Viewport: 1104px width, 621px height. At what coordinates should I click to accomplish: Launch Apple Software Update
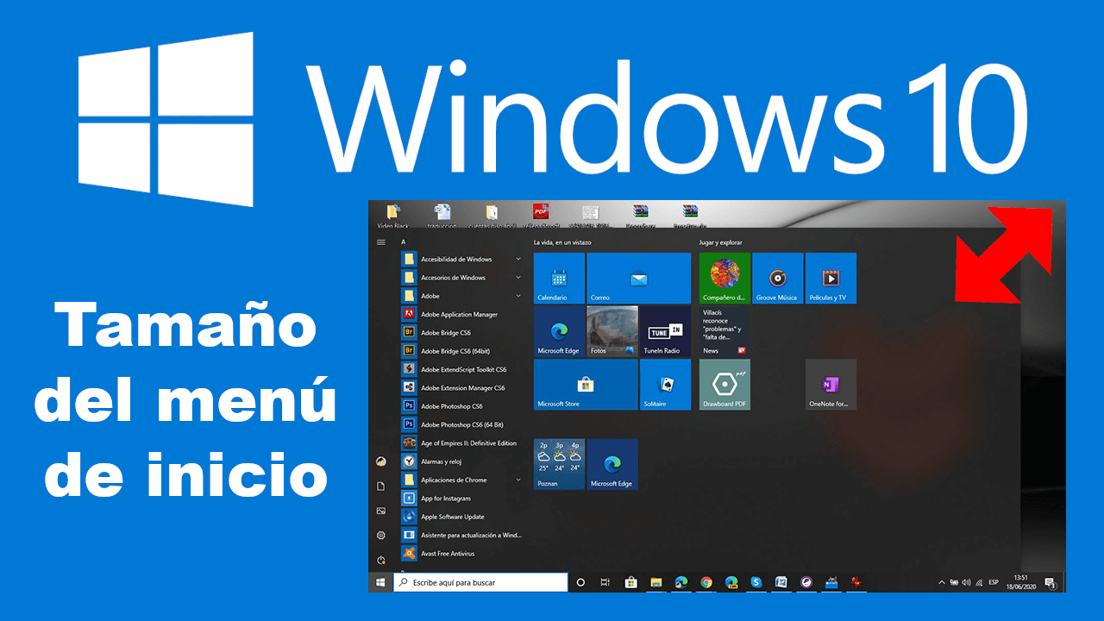[x=461, y=517]
